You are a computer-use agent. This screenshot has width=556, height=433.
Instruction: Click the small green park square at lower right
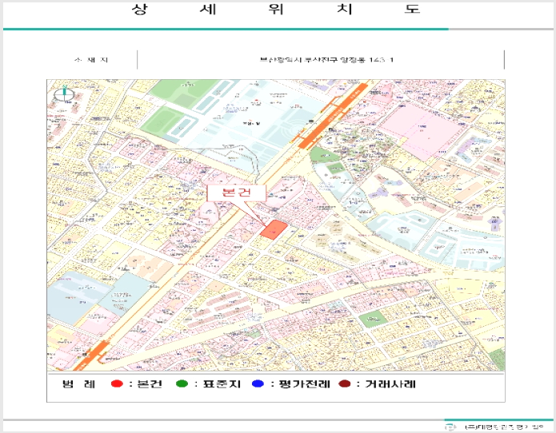(373, 320)
